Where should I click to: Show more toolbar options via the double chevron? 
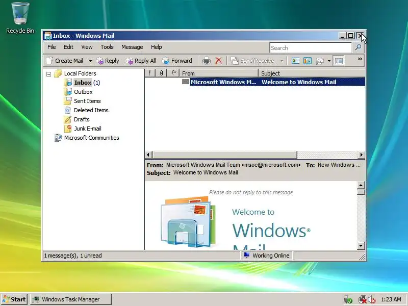[x=360, y=59]
